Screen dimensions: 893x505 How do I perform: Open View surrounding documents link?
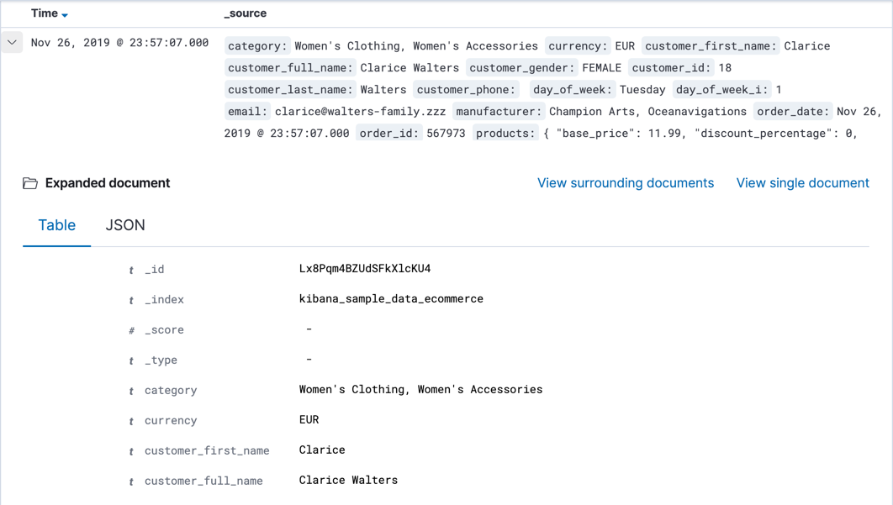click(x=626, y=183)
